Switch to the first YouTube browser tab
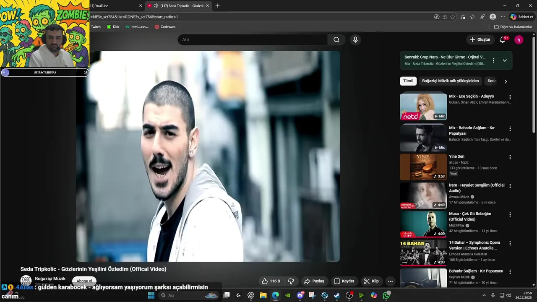 pos(113,6)
